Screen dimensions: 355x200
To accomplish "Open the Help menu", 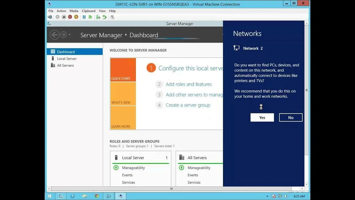I will [x=112, y=11].
